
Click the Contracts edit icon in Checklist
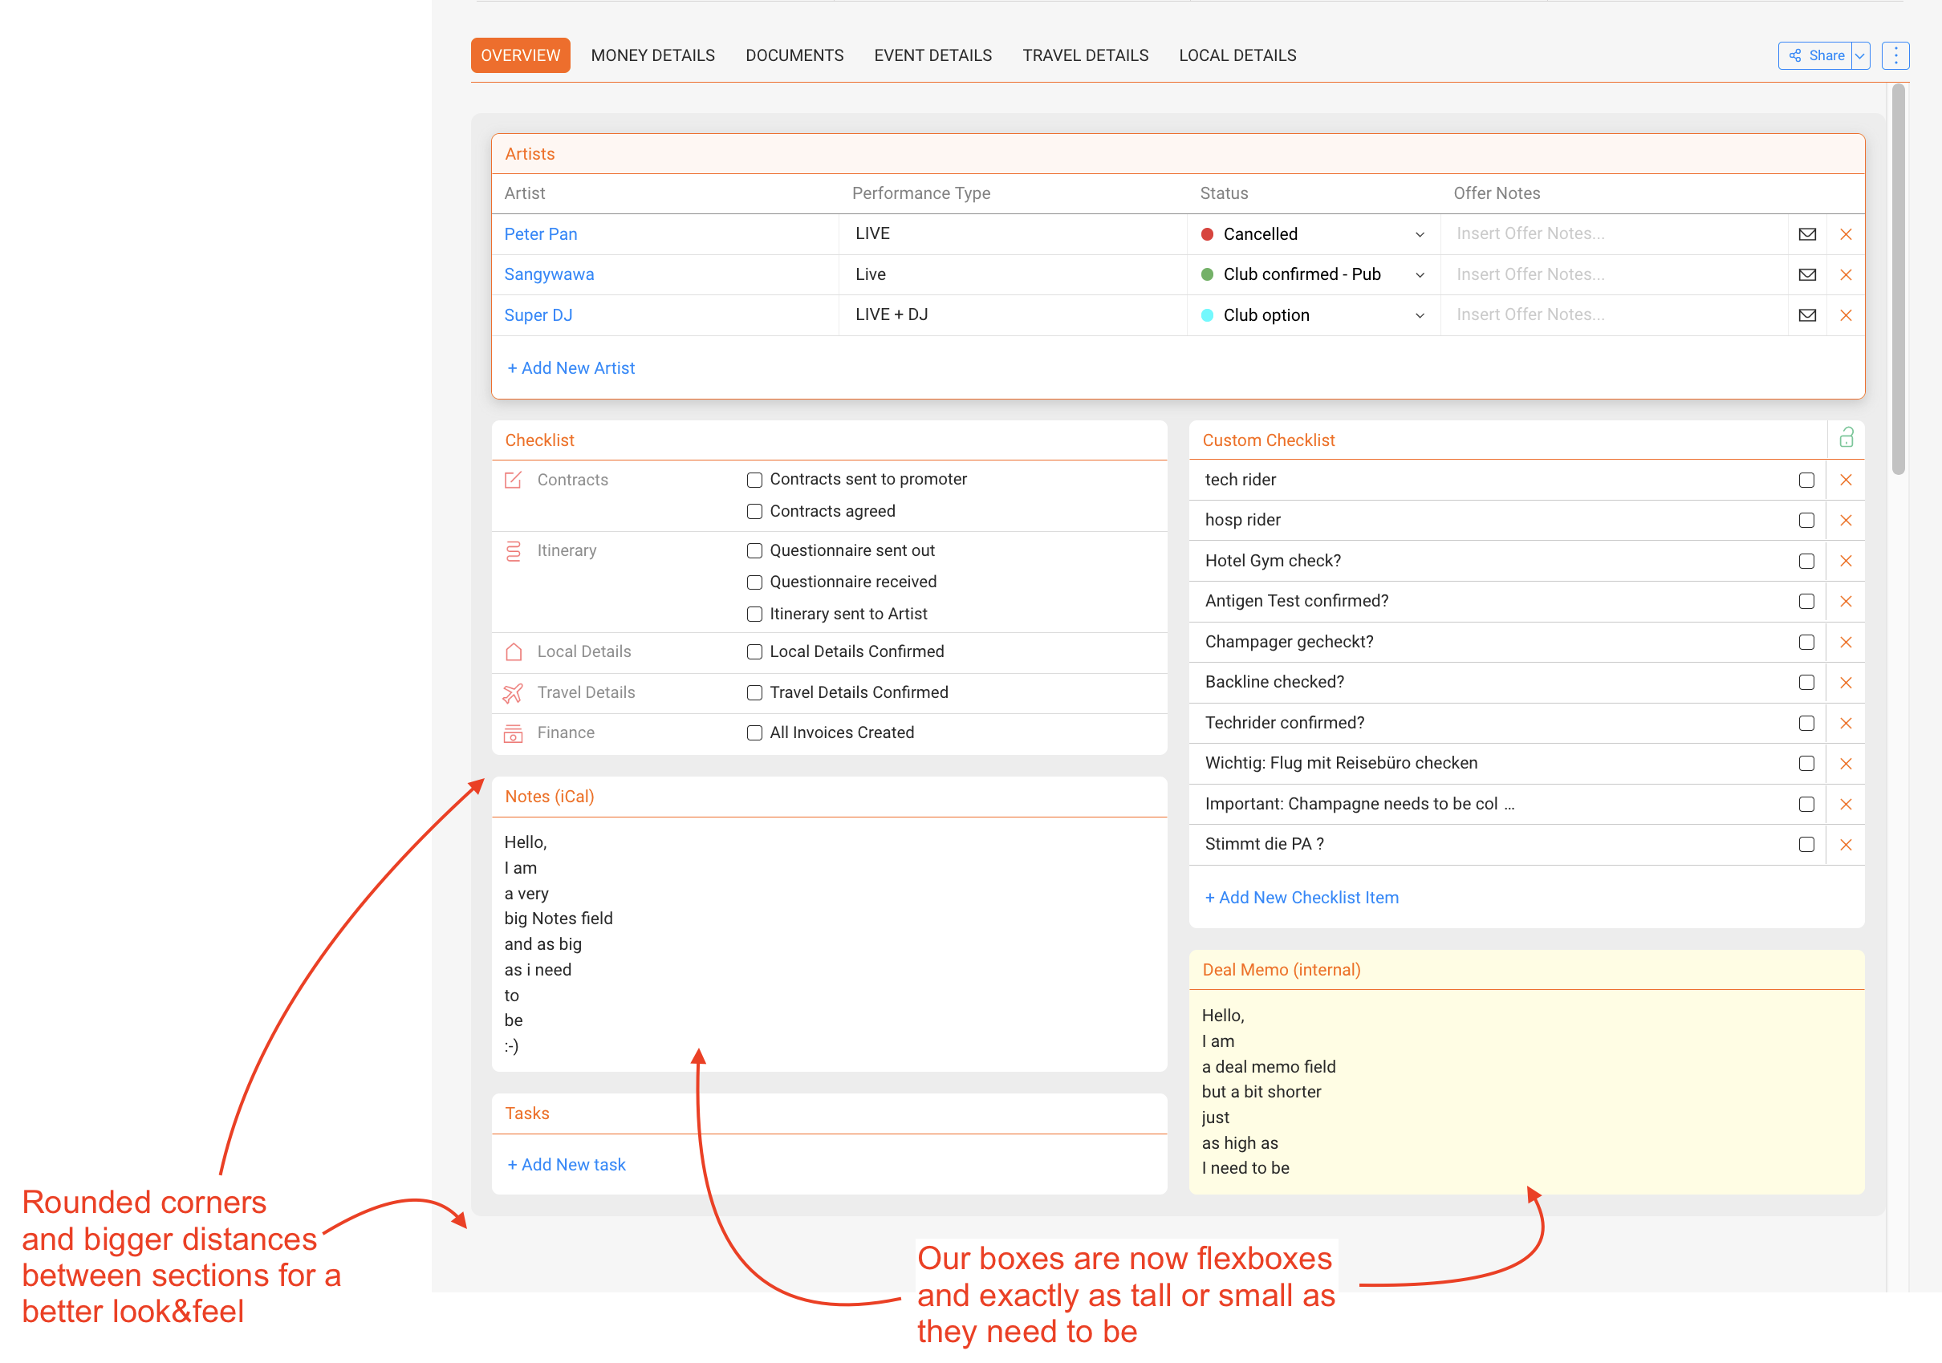point(513,480)
